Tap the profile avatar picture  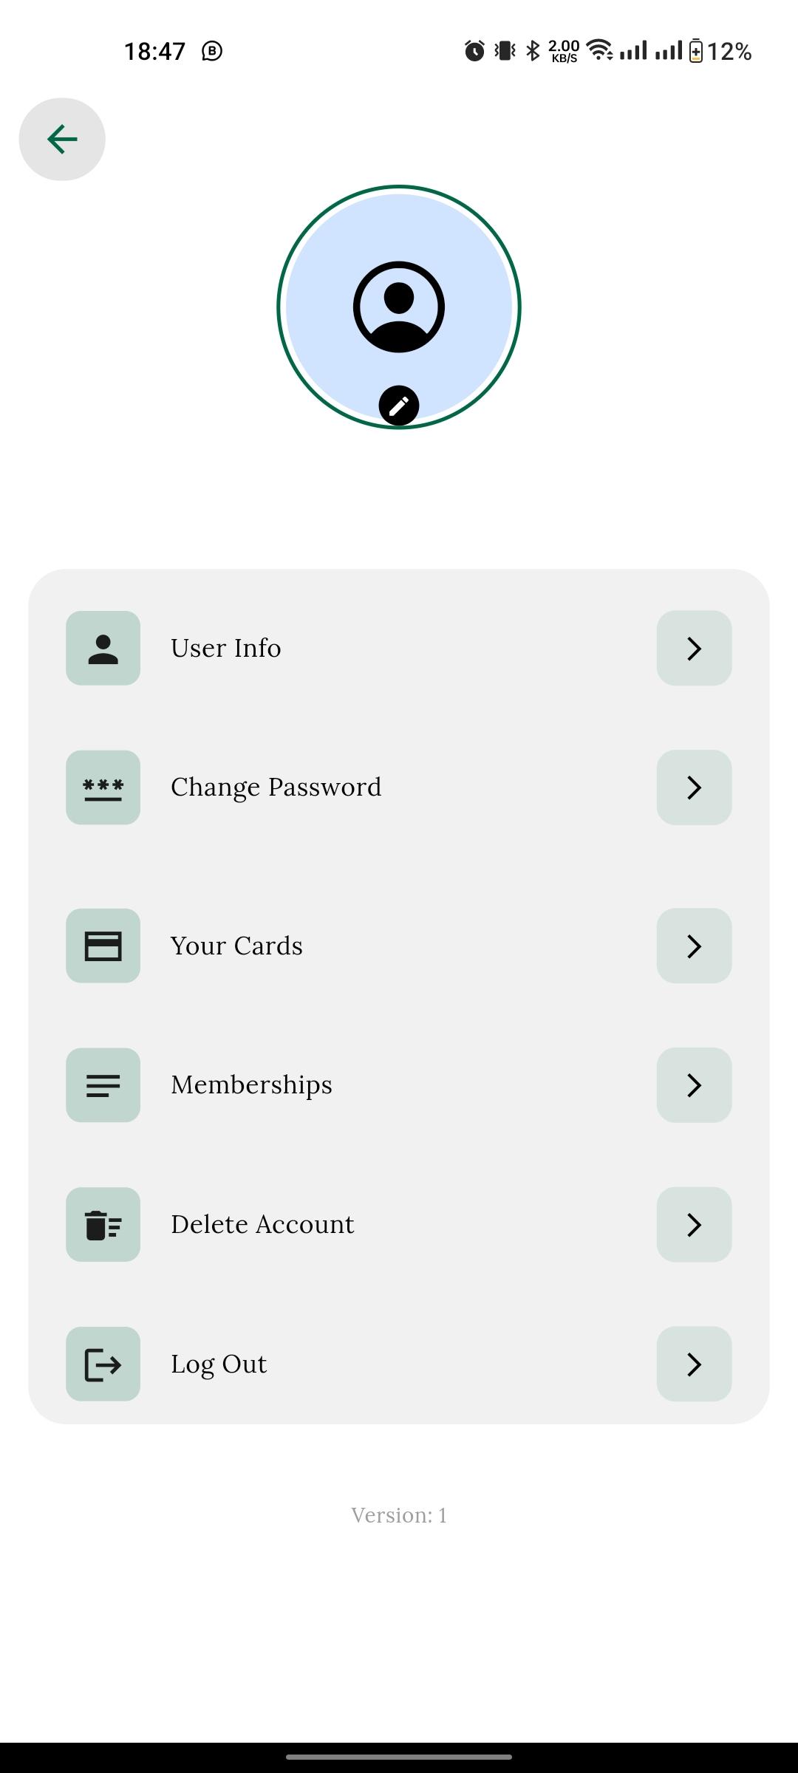point(399,307)
